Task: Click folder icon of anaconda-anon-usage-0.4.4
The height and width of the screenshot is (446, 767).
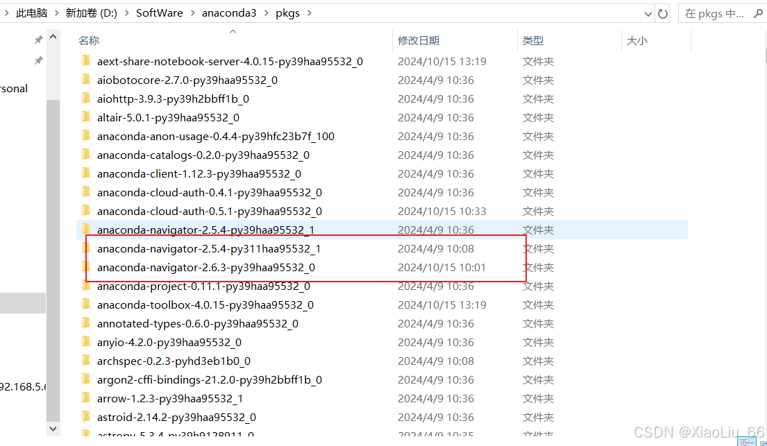Action: click(x=86, y=135)
